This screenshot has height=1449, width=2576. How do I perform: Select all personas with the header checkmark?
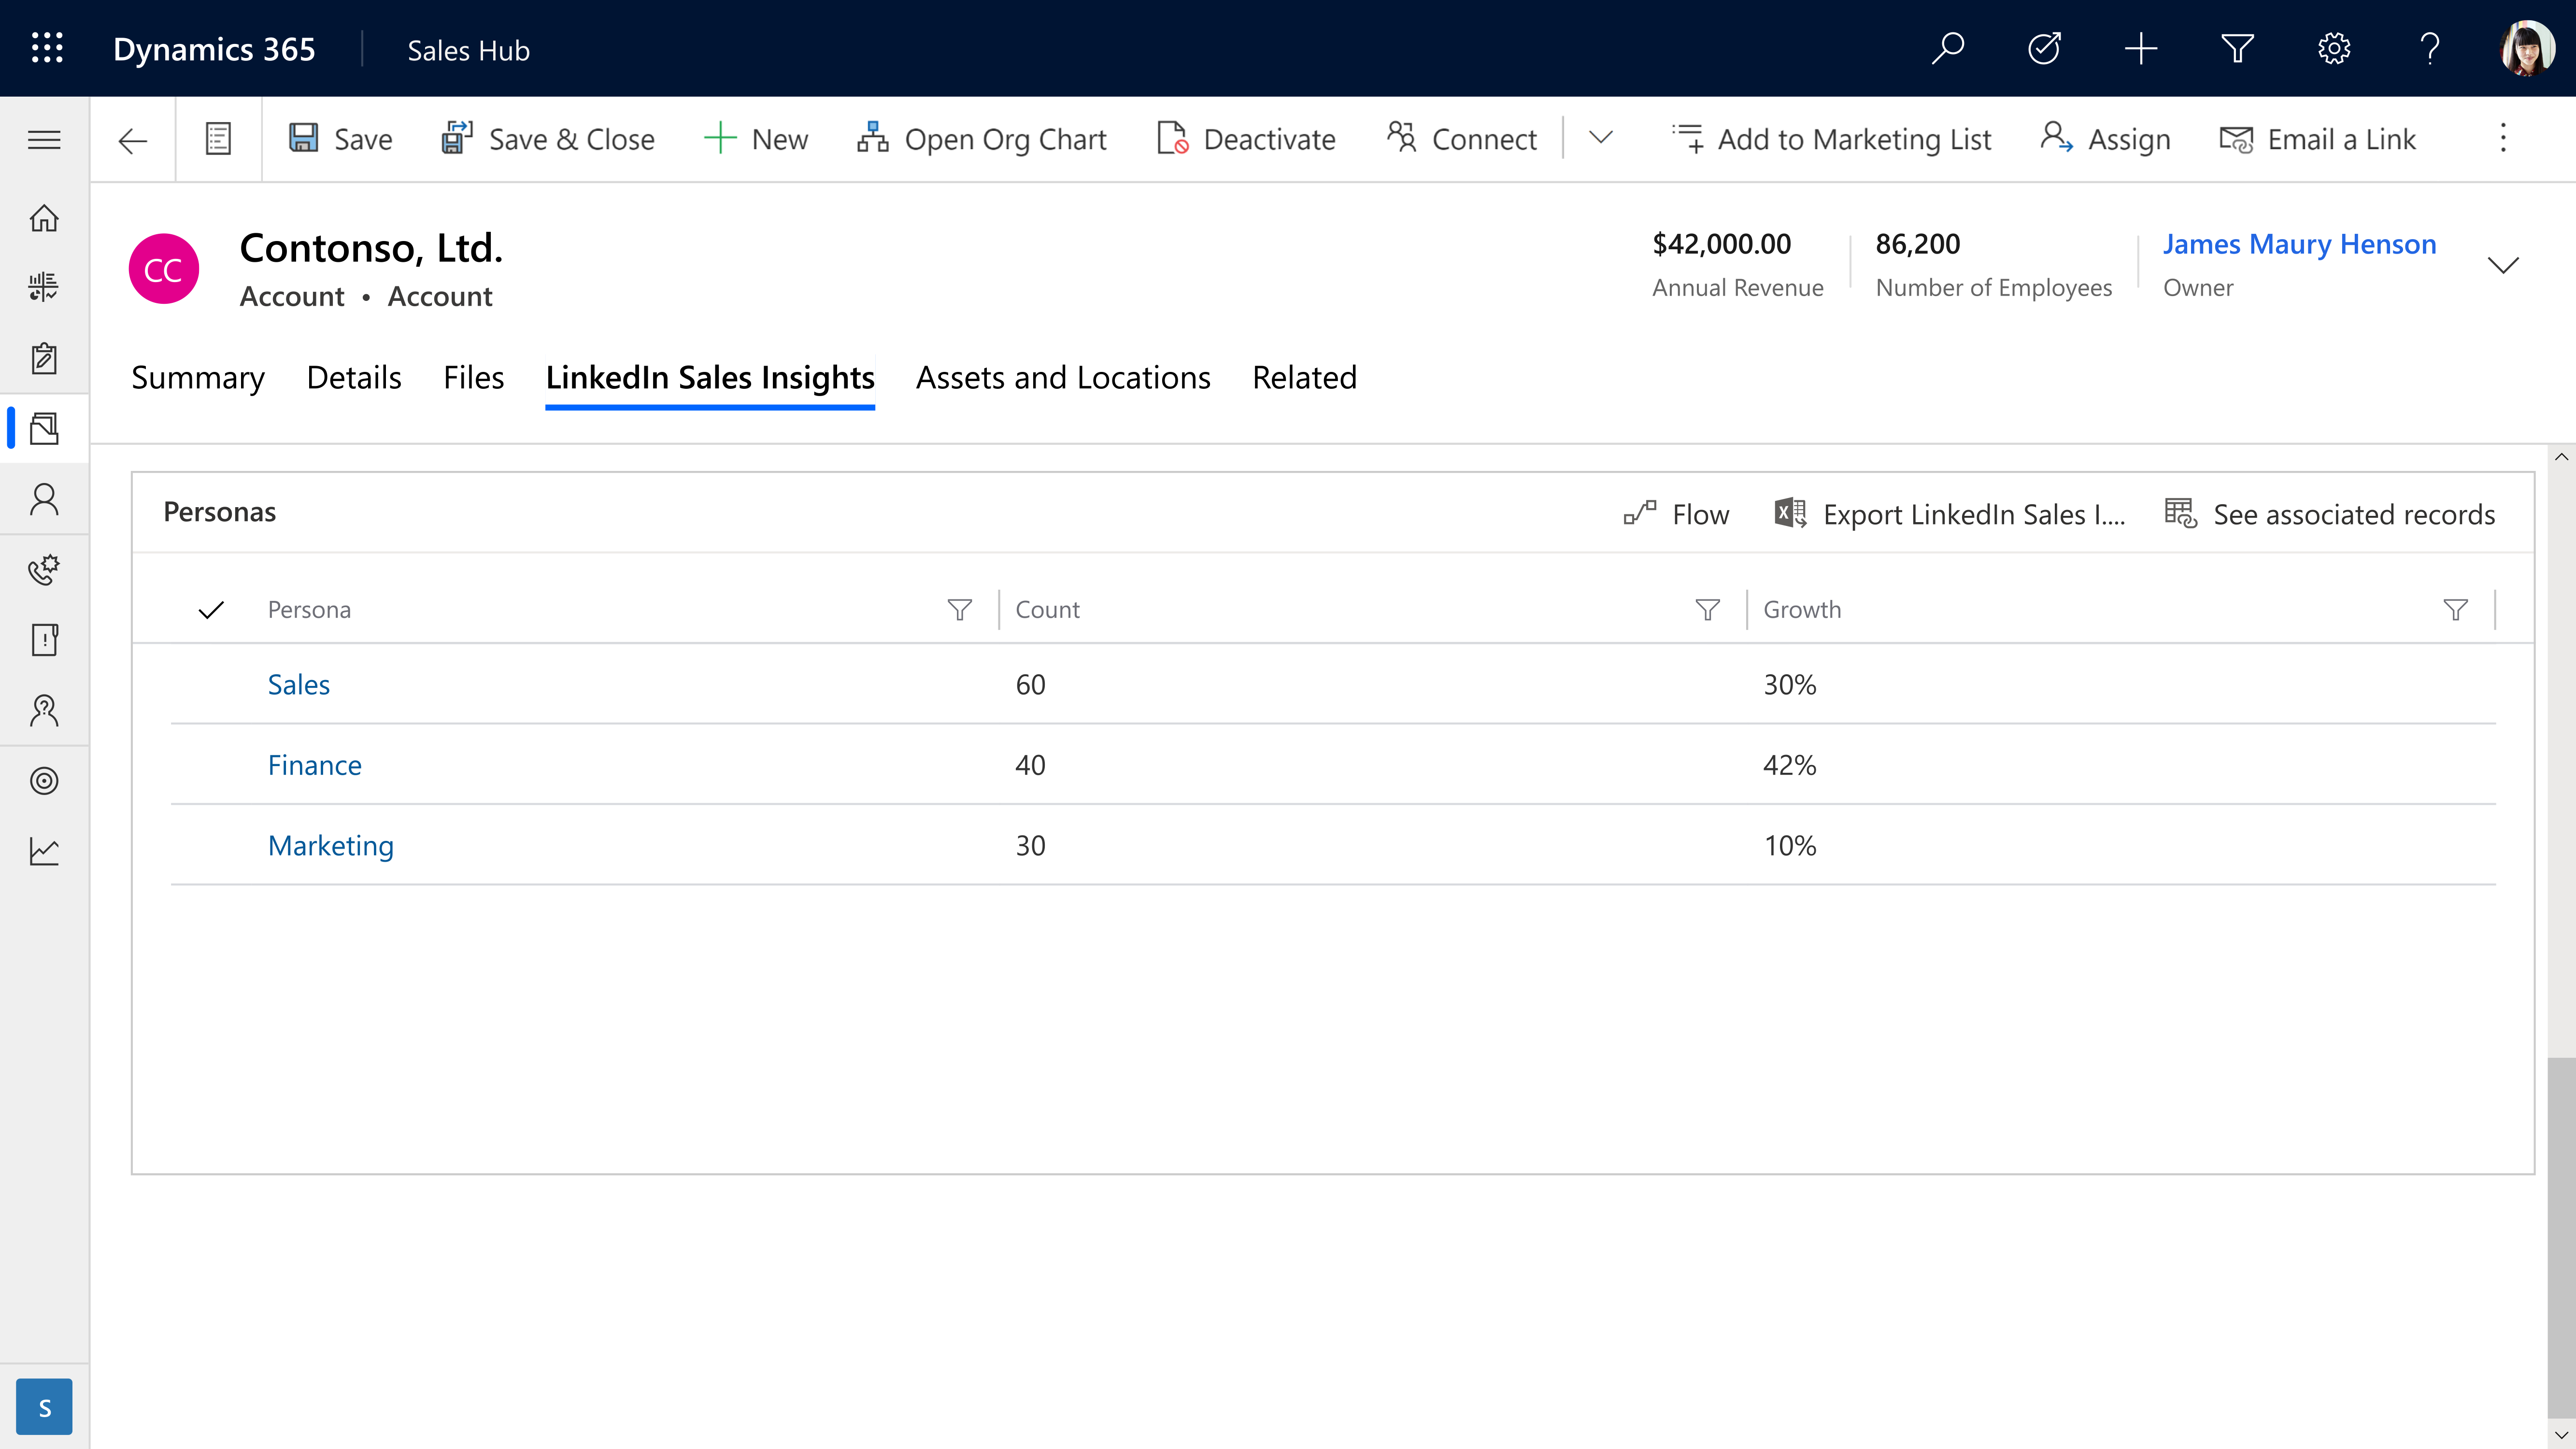(211, 609)
